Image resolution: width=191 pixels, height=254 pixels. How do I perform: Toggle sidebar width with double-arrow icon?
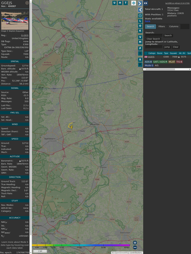tap(146, 3)
